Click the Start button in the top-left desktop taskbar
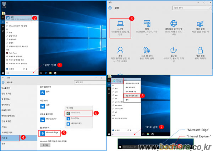213x151 pixels. [x=3, y=73]
